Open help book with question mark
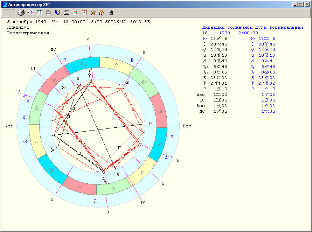Image resolution: width=312 pixels, height=232 pixels. coord(102,13)
